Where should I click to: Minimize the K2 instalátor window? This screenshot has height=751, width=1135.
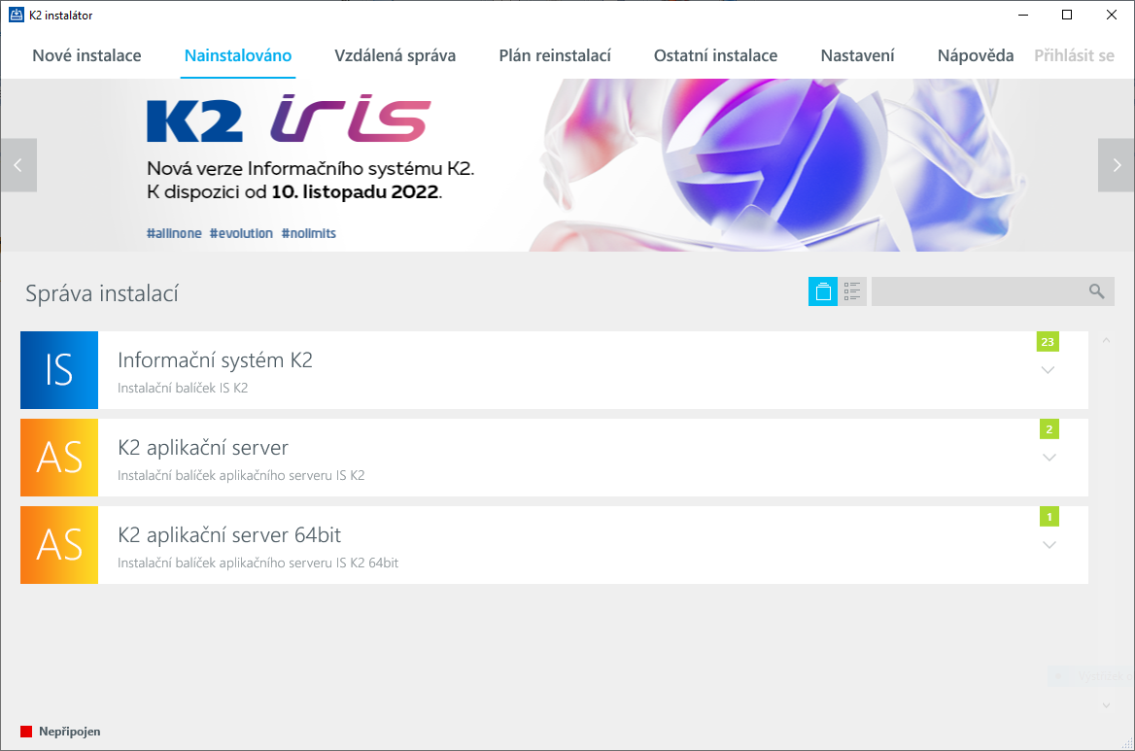pyautogui.click(x=1023, y=16)
